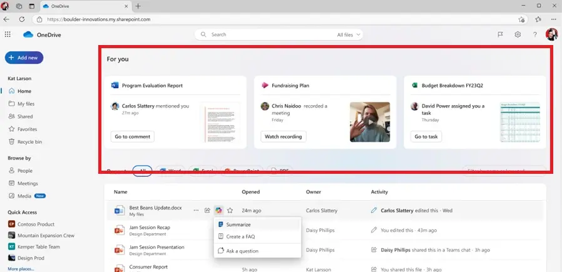The image size is (562, 272).
Task: Choose Create a FAQ from the menu
Action: pyautogui.click(x=257, y=236)
